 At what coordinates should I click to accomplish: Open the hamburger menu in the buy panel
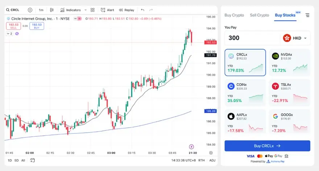(x=307, y=15)
